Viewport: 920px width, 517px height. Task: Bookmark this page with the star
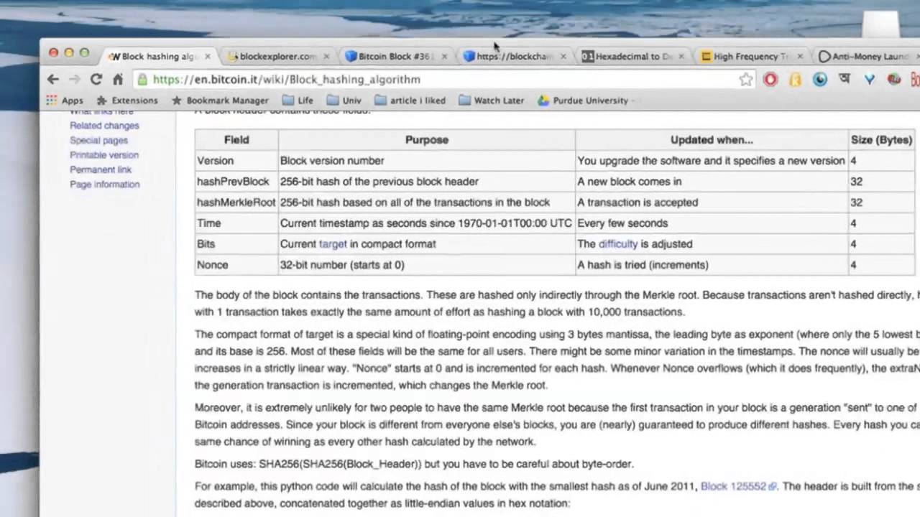[746, 80]
